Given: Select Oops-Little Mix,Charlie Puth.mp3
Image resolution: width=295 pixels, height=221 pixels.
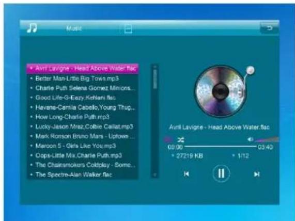Looking at the screenshot, I should (83, 155).
